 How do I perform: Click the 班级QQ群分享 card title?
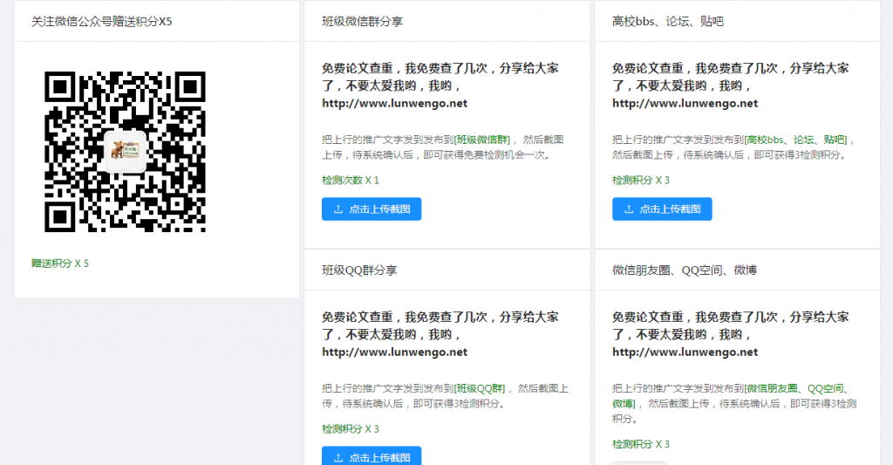(359, 270)
